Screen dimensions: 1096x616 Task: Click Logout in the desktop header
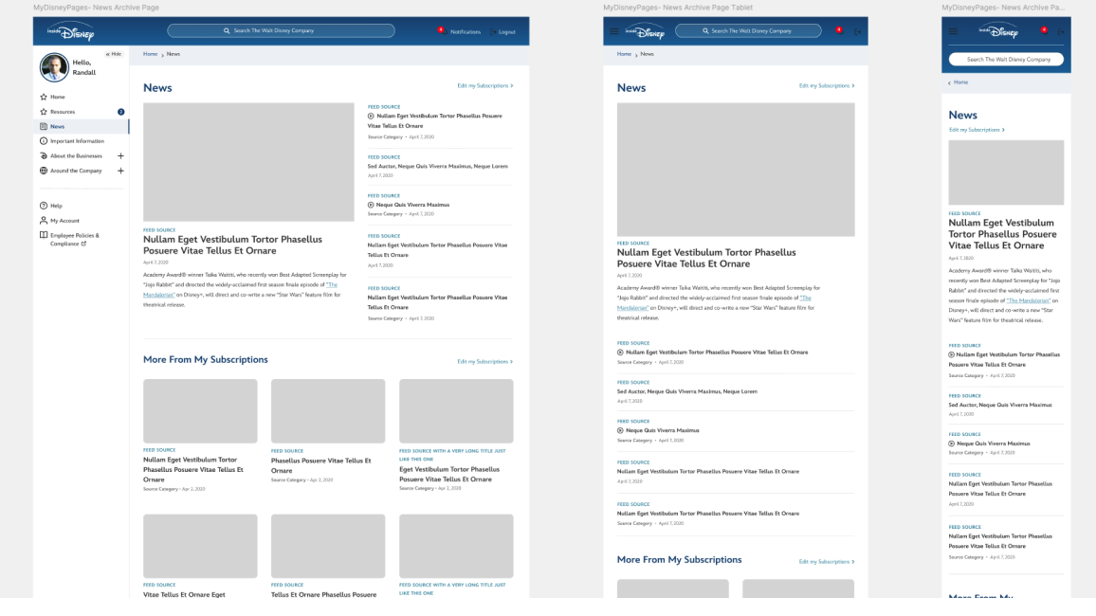(503, 32)
